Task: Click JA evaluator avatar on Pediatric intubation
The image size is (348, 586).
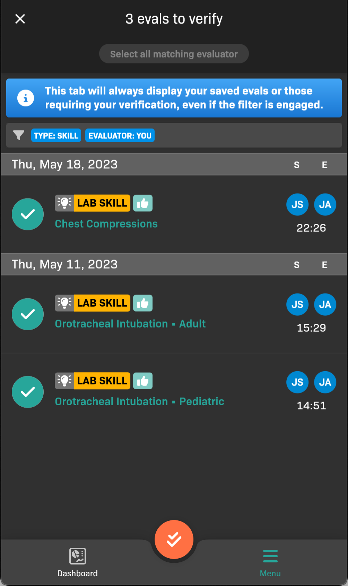Action: coord(325,382)
